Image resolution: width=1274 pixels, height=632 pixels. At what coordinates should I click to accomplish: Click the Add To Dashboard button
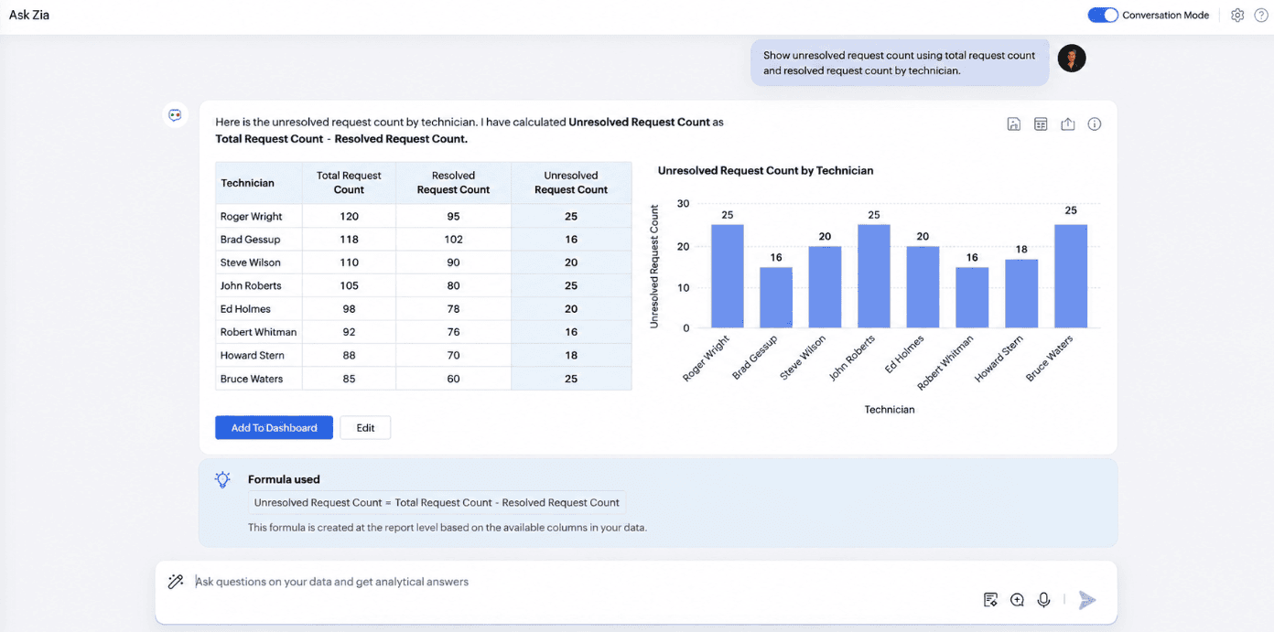pyautogui.click(x=274, y=427)
